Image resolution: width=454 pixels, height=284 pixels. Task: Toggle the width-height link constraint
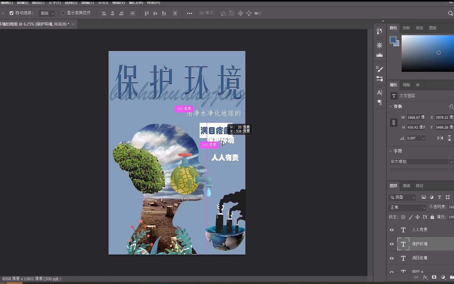click(x=394, y=123)
